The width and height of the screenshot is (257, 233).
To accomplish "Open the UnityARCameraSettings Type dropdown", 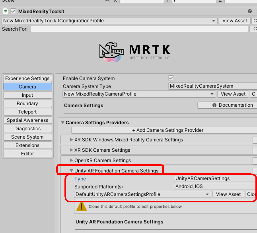I will coord(215,178).
